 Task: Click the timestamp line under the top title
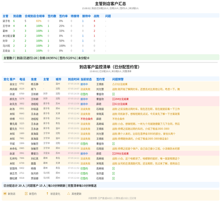[x=110, y=8]
